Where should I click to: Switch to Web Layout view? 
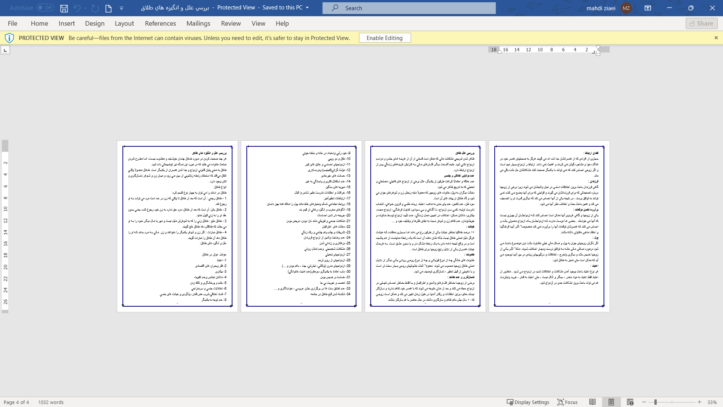pyautogui.click(x=630, y=402)
